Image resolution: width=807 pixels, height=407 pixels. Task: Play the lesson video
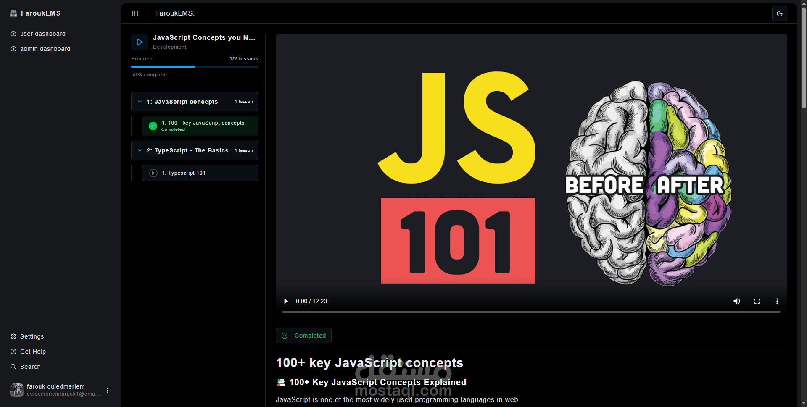point(286,301)
